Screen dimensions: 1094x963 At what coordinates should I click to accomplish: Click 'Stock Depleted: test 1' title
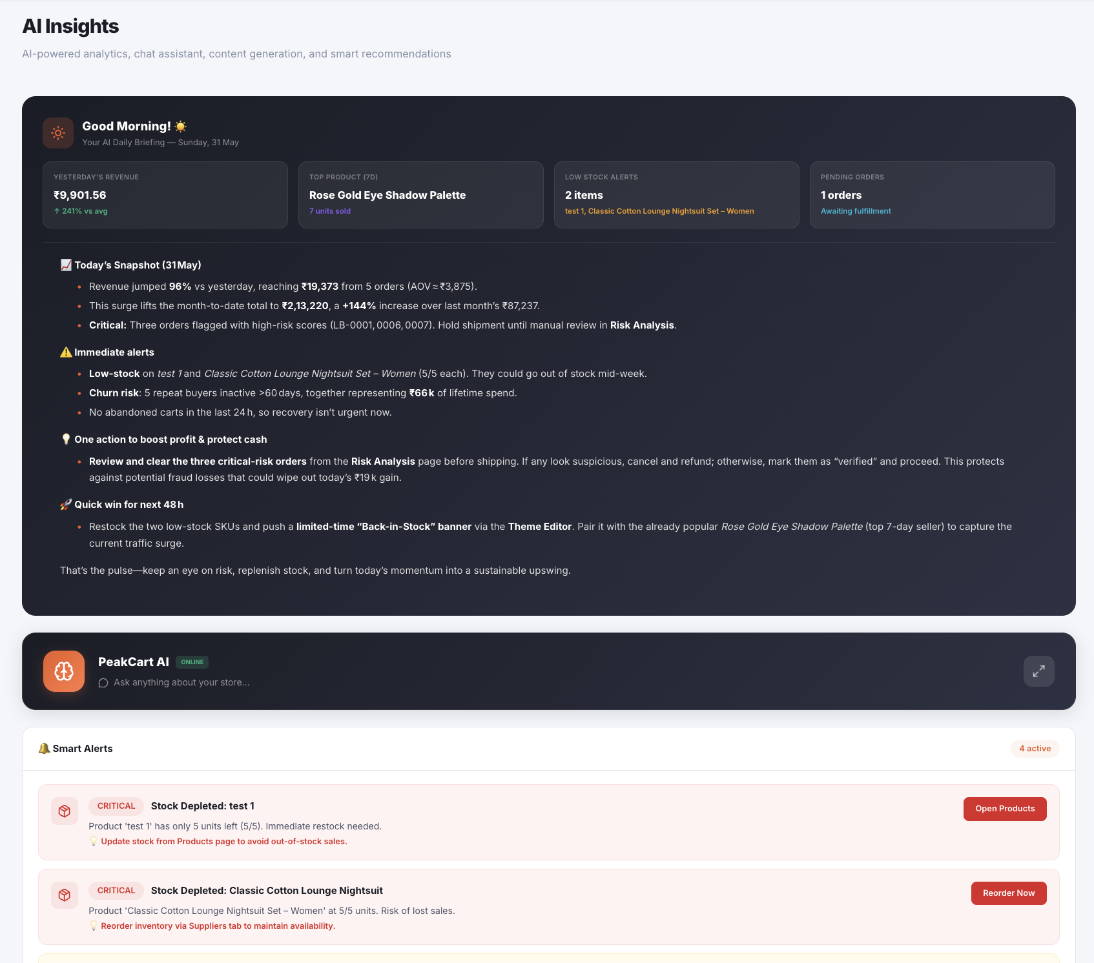tap(203, 806)
